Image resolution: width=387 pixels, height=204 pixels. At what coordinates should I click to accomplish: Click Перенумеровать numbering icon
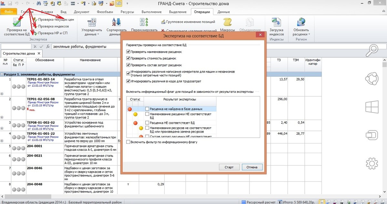tap(144, 22)
